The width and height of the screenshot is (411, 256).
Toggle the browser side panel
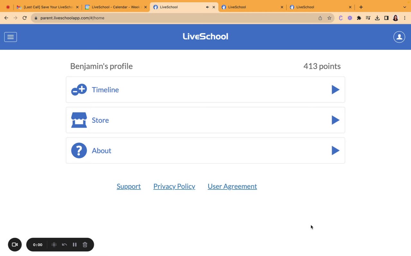386,18
